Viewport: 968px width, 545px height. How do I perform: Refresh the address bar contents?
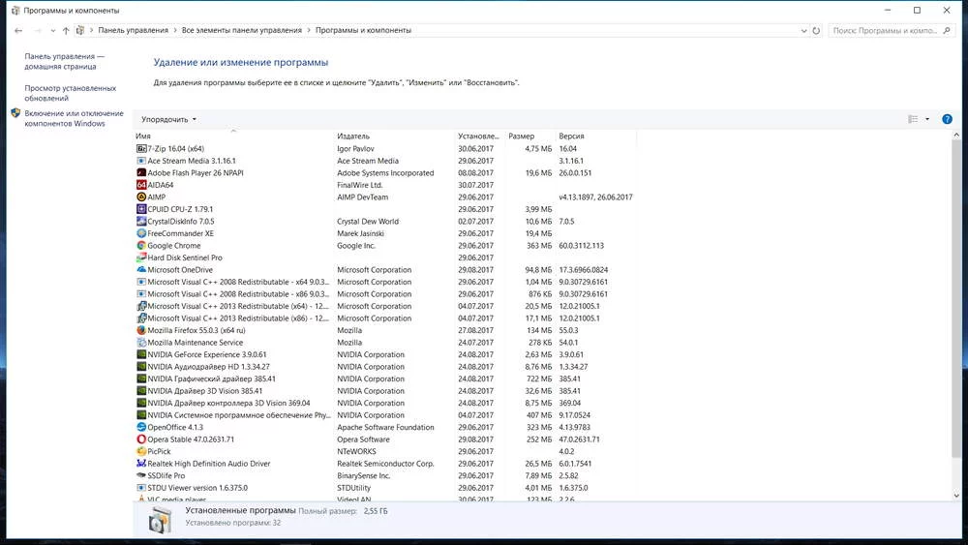(816, 31)
